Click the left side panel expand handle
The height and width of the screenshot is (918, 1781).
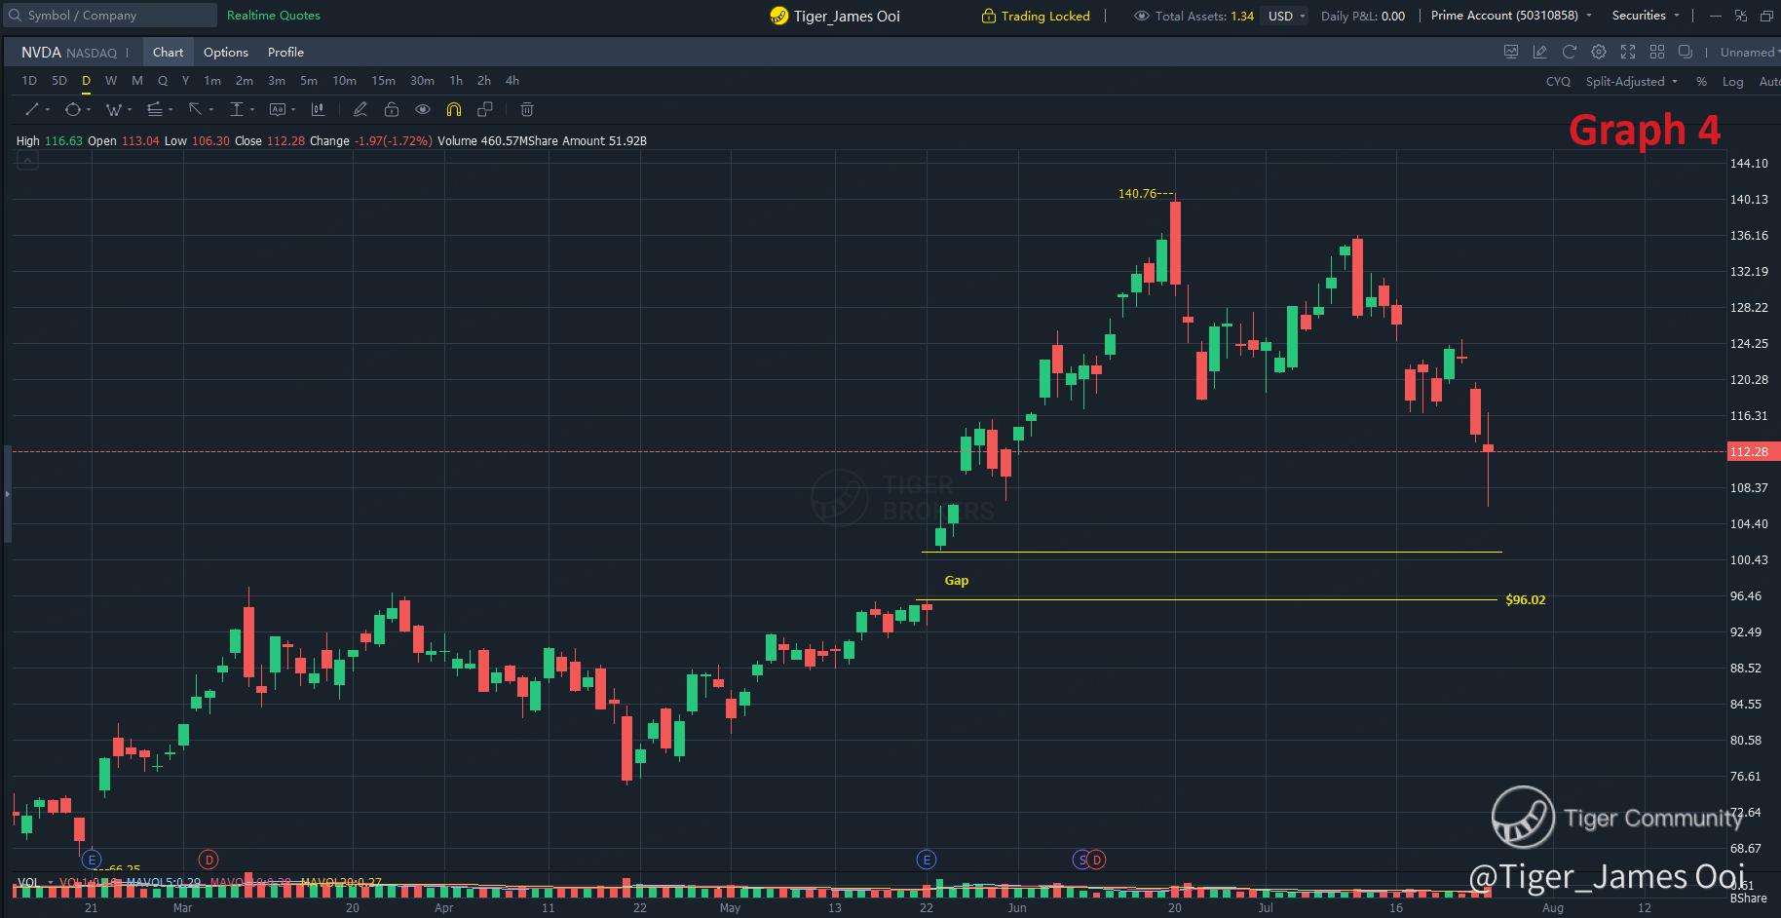[x=6, y=494]
